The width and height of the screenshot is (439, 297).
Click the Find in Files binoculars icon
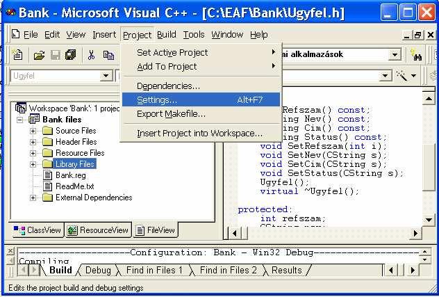416,54
